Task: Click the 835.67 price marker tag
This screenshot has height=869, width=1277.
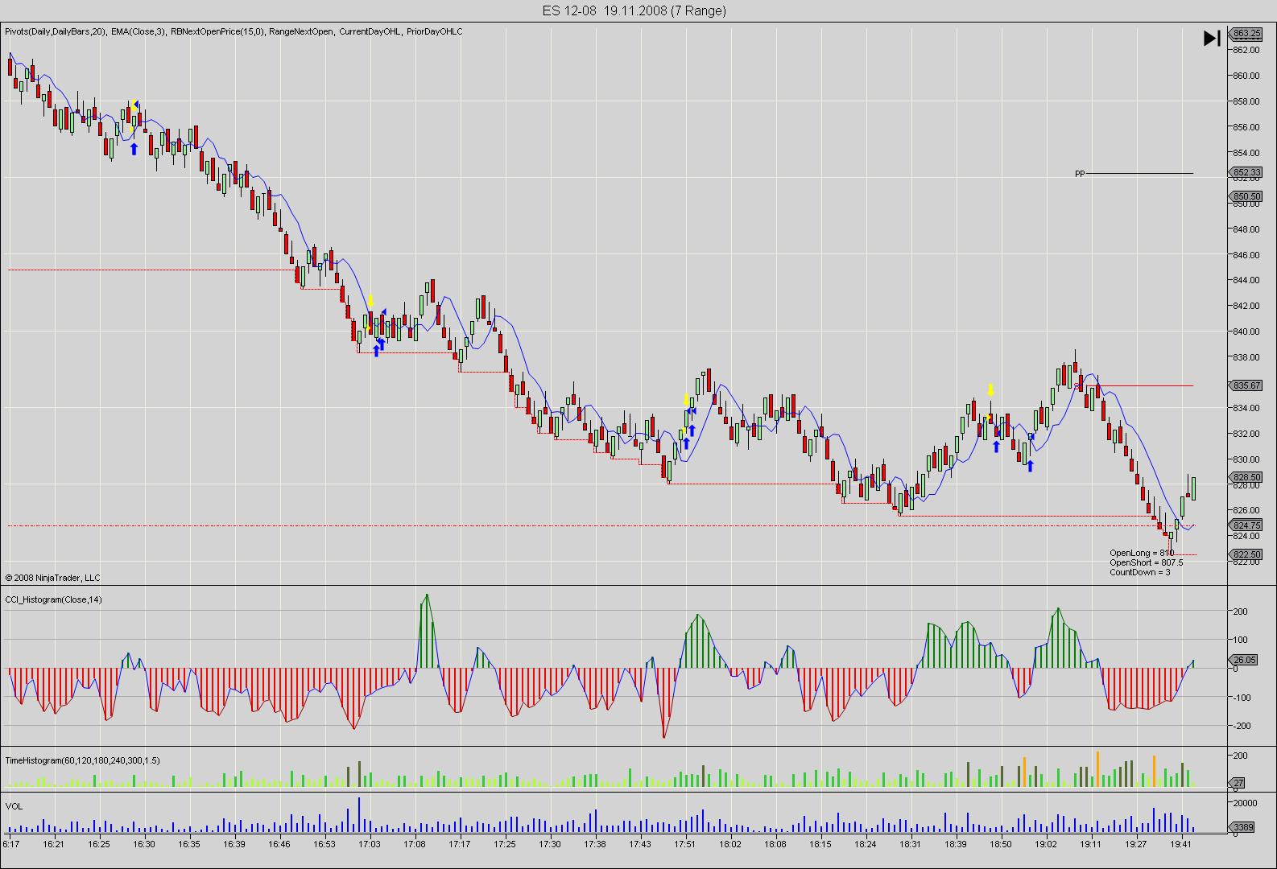Action: tap(1246, 385)
